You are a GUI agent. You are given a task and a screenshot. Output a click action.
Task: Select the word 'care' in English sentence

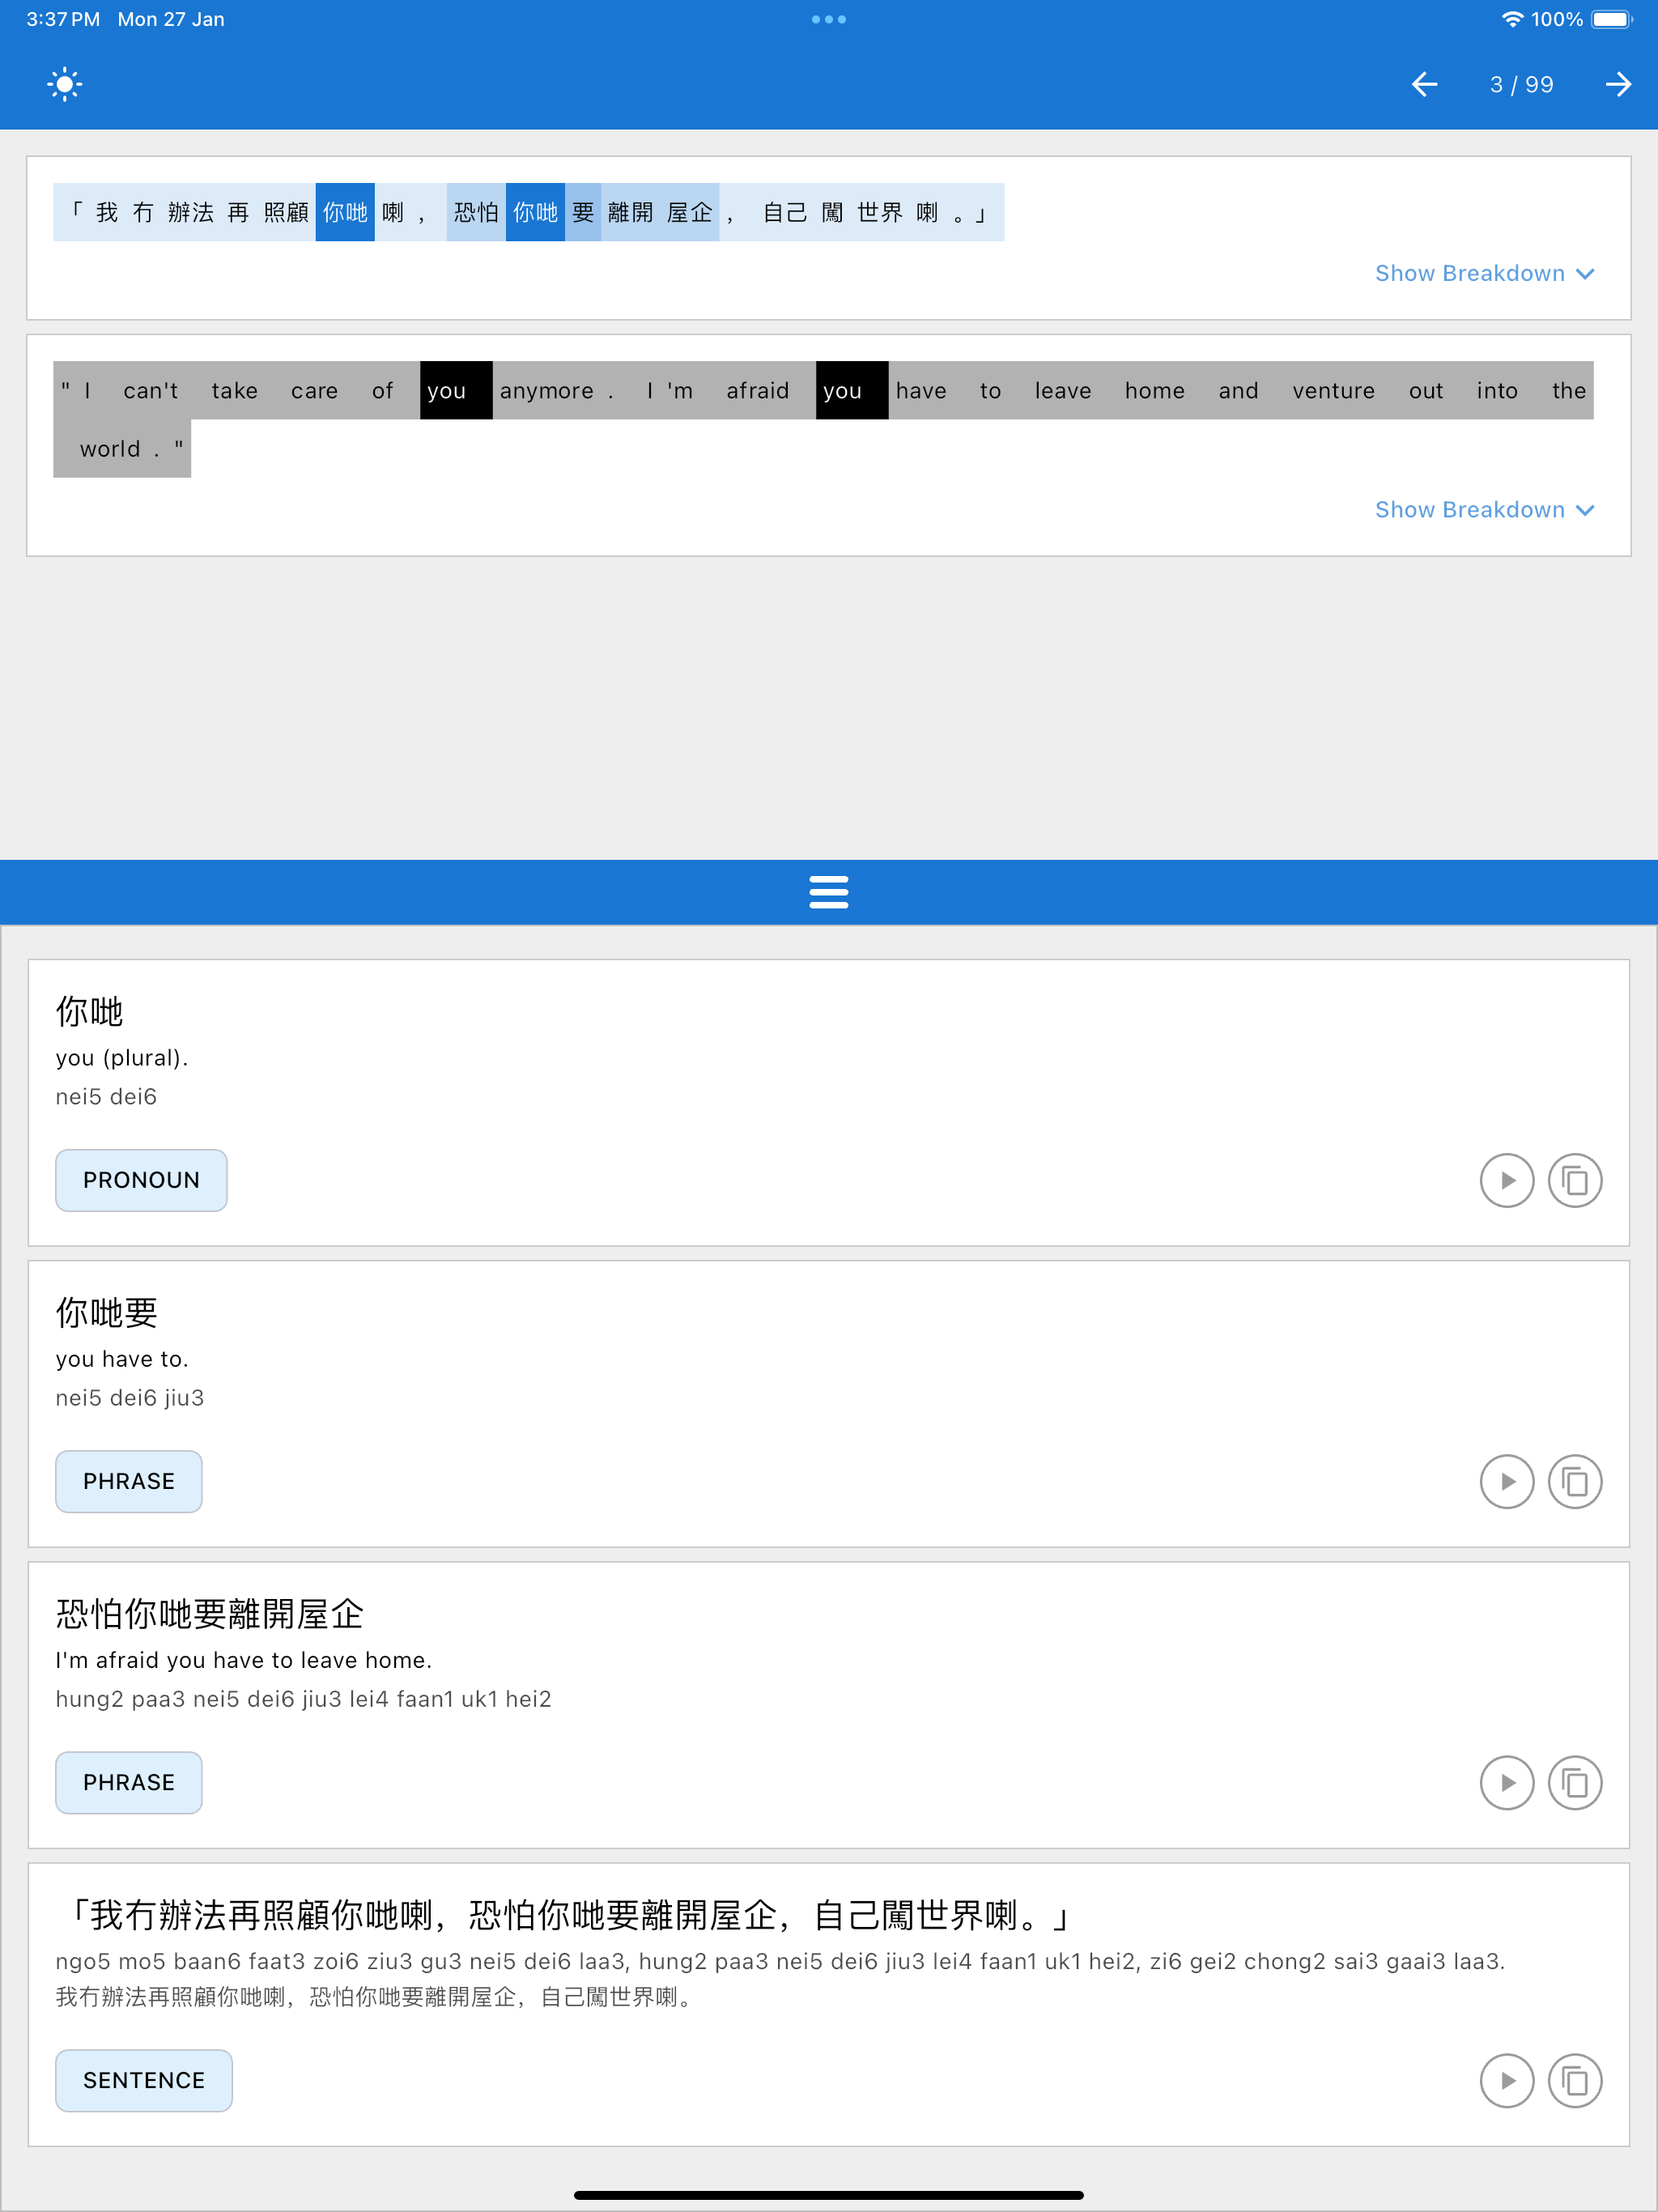tap(315, 390)
